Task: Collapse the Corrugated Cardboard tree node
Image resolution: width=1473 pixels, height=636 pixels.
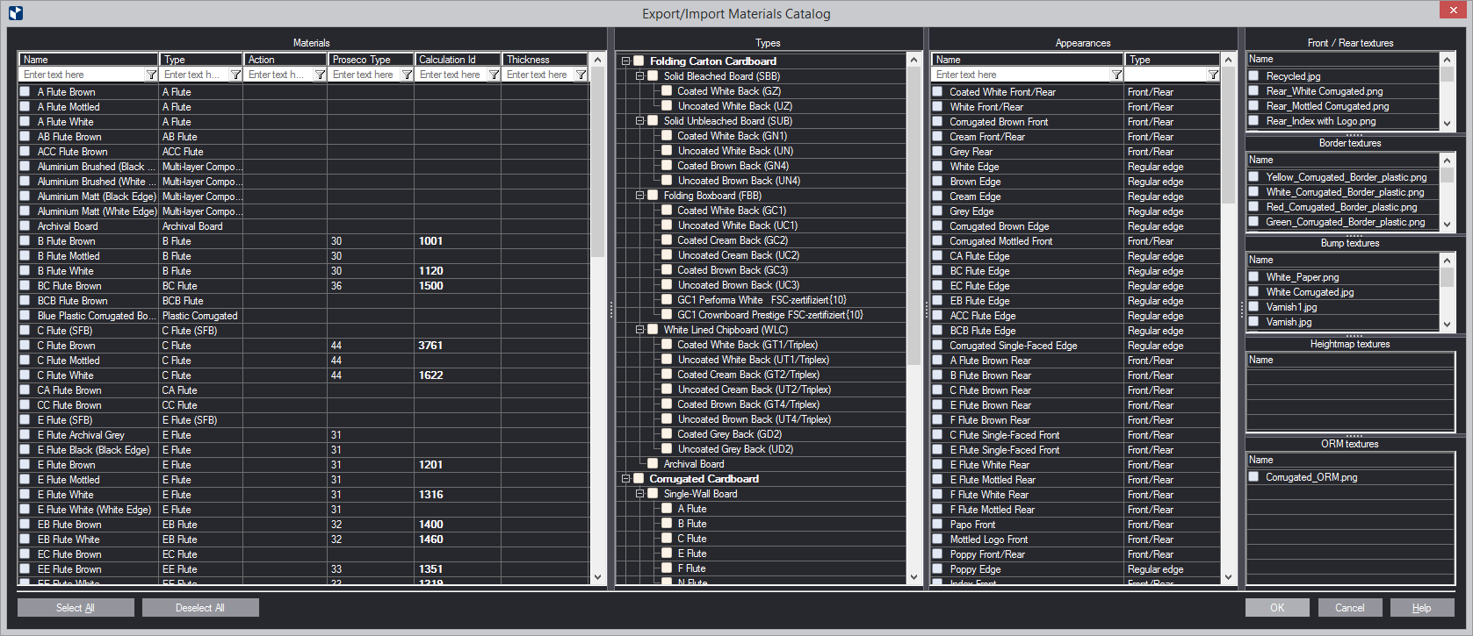Action: pyautogui.click(x=626, y=478)
